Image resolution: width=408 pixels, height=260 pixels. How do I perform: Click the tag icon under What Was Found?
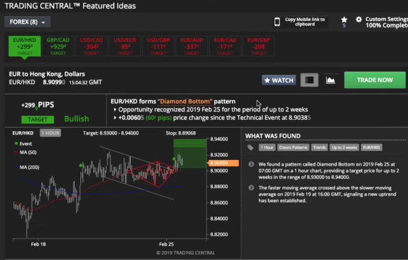[x=250, y=148]
